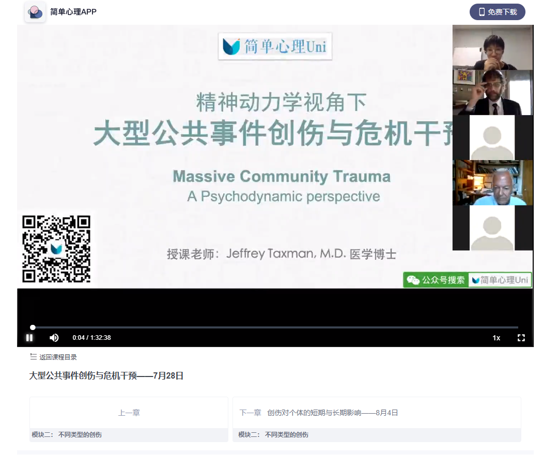Screen dimensions: 558x455
Task: Select the top participant video thumbnail
Action: point(492,48)
